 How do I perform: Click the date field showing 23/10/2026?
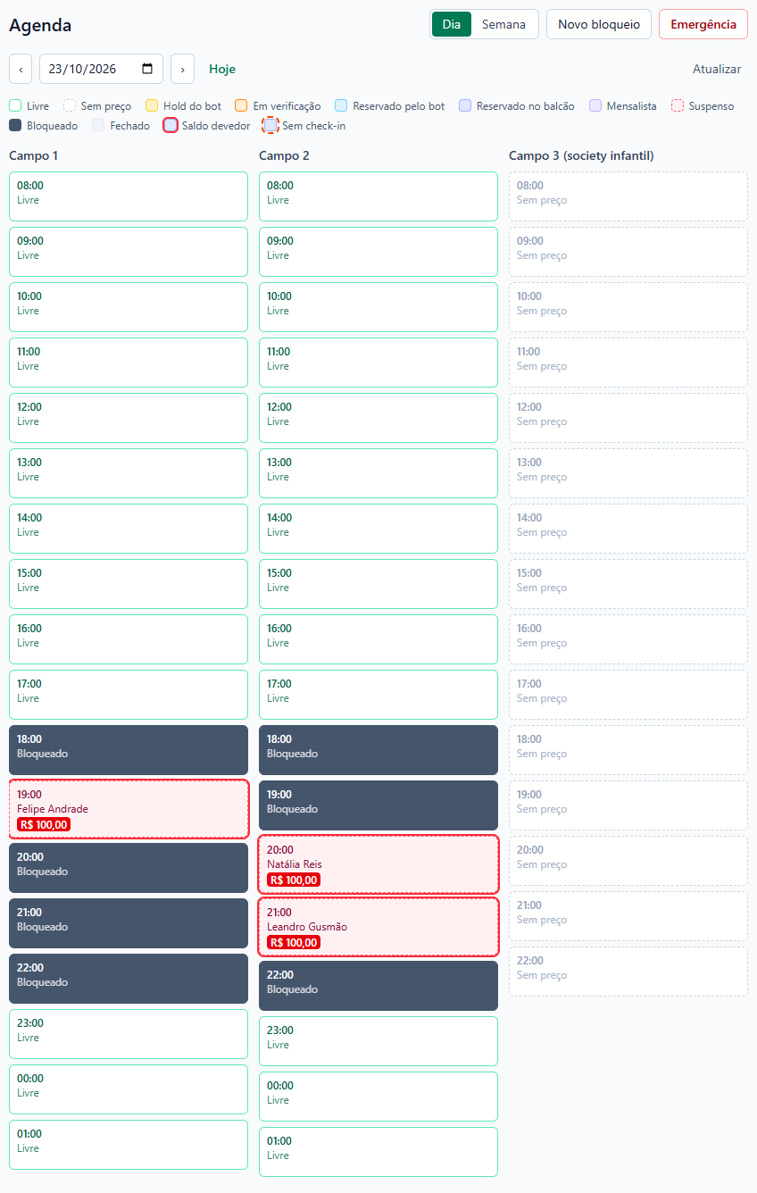click(101, 69)
